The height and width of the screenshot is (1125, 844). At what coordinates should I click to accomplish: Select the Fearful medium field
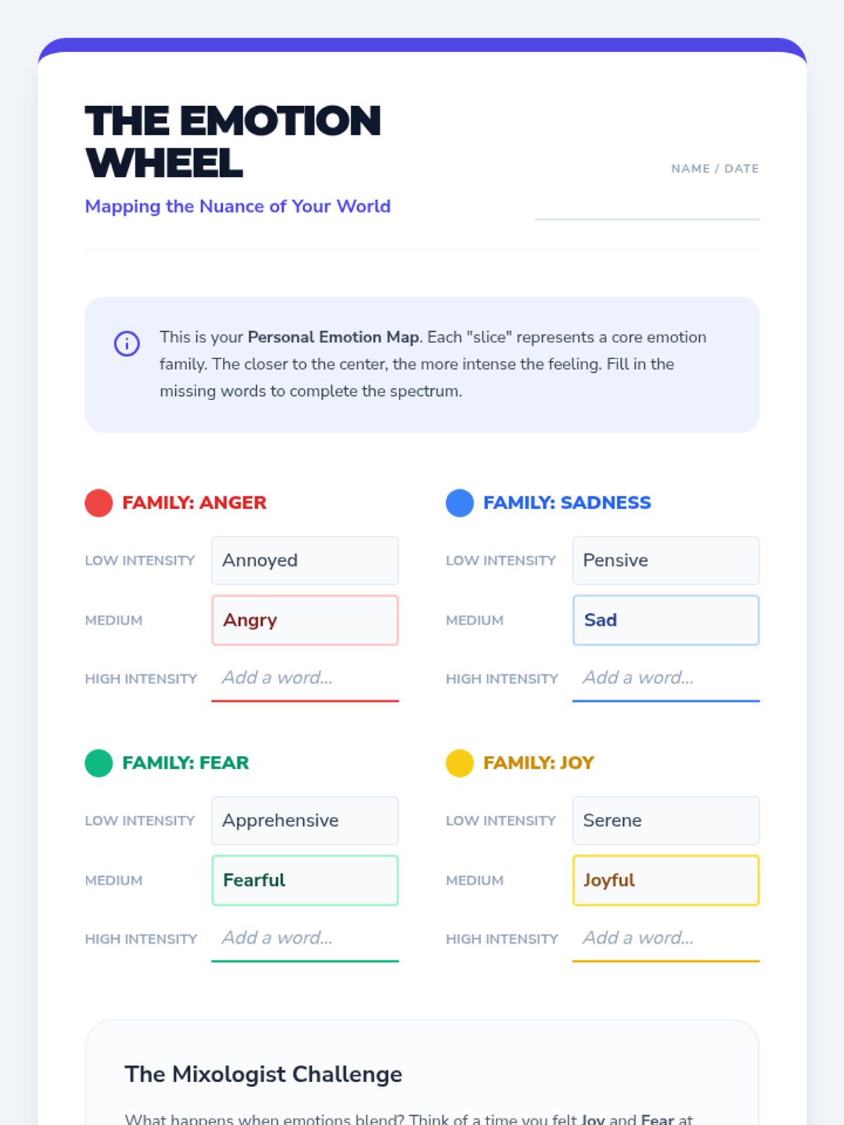coord(305,880)
